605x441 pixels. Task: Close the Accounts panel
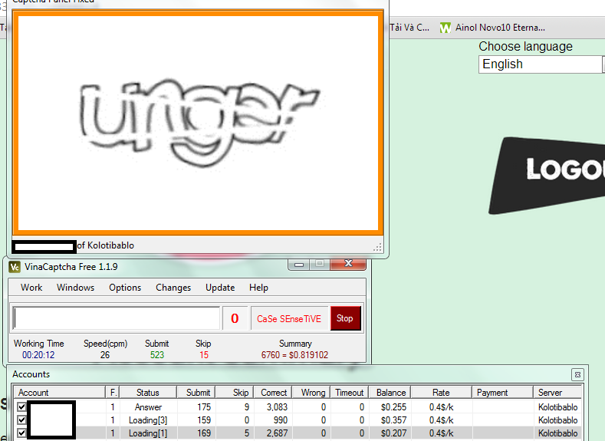pos(577,374)
